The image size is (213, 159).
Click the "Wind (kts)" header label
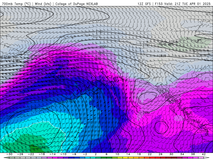[43, 4]
